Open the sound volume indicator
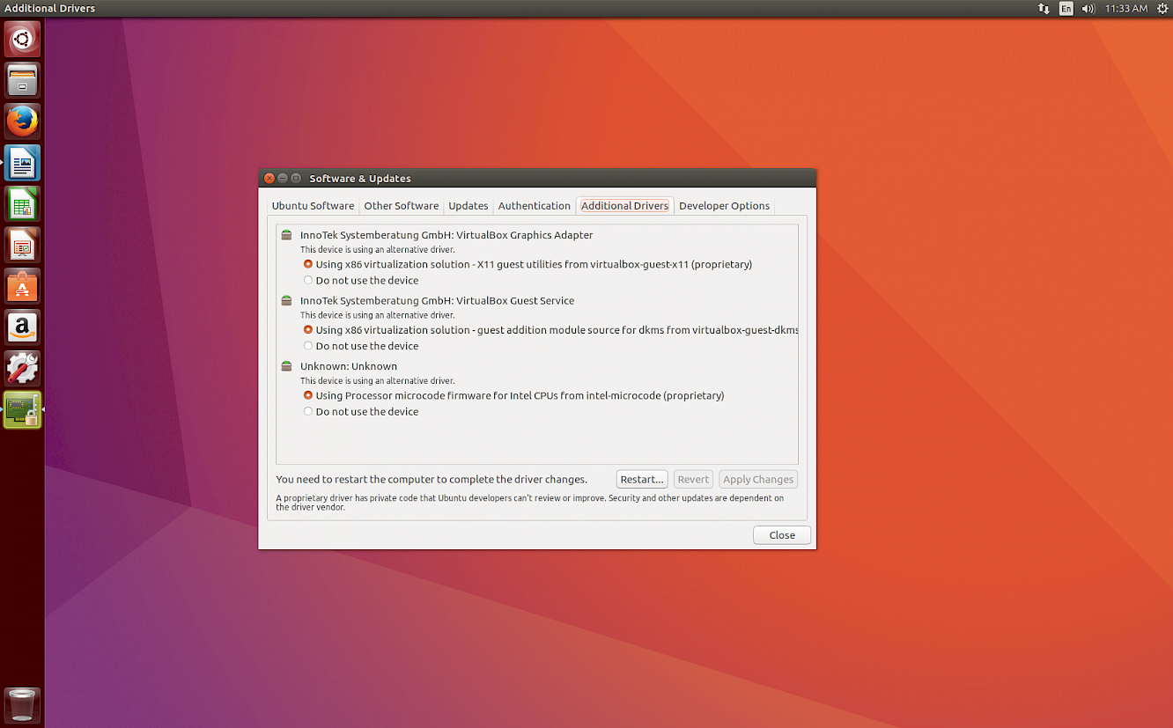Image resolution: width=1173 pixels, height=728 pixels. pyautogui.click(x=1088, y=9)
